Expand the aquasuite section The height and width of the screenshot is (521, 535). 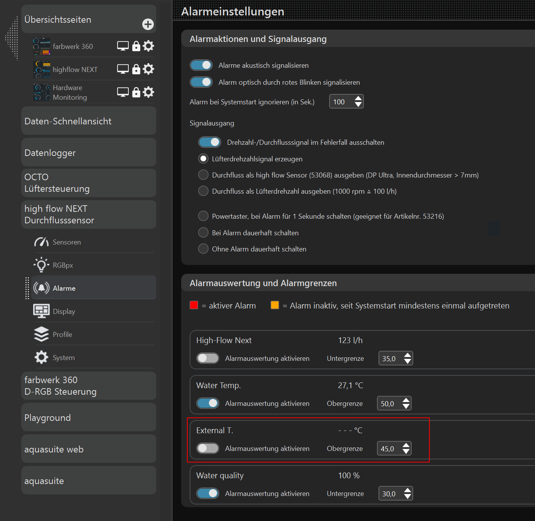(x=89, y=481)
